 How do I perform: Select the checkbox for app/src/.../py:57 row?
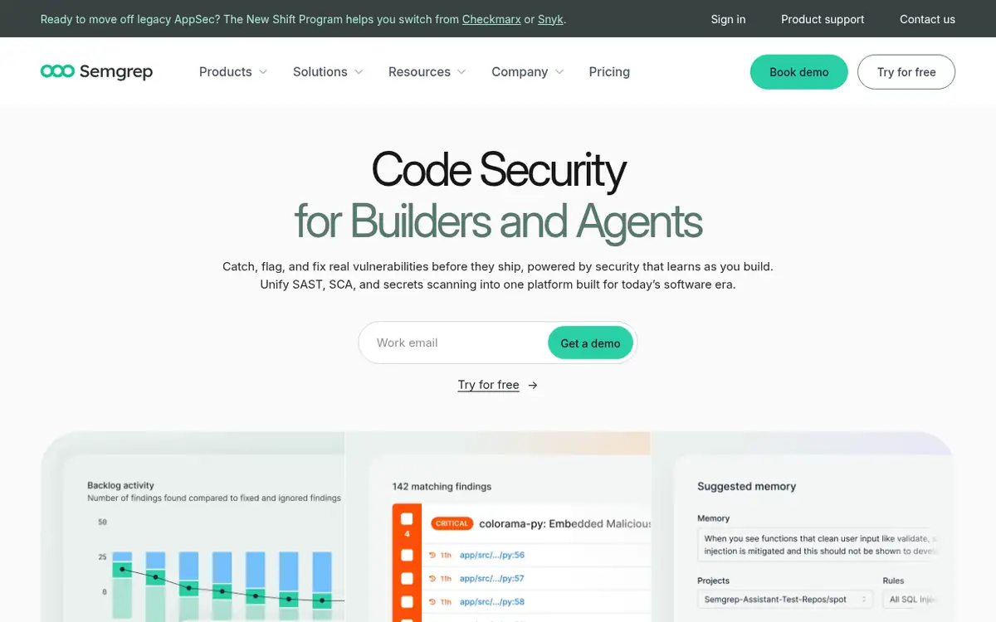point(407,579)
